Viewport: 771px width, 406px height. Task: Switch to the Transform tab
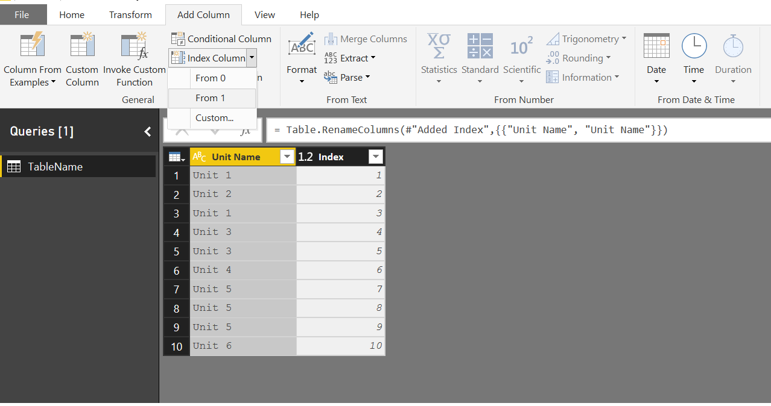[130, 15]
